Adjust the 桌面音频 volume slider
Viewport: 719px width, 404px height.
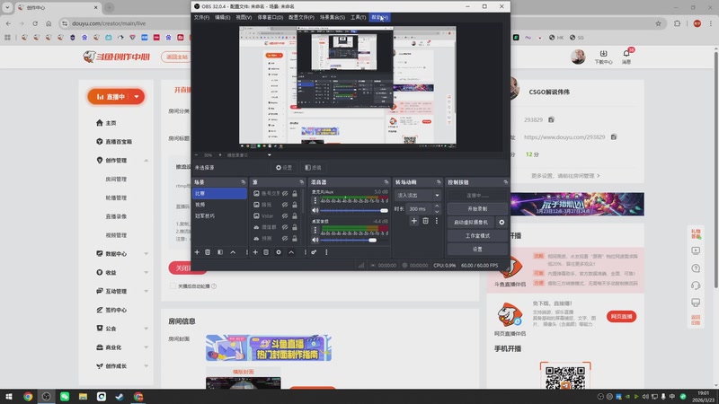(354, 240)
